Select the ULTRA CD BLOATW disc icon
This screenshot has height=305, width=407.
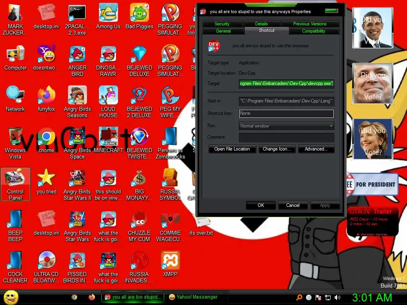tap(46, 267)
